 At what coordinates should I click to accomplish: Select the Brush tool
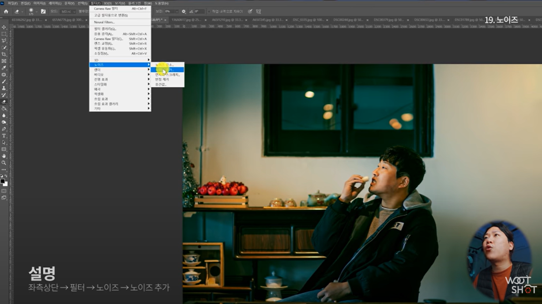click(4, 81)
